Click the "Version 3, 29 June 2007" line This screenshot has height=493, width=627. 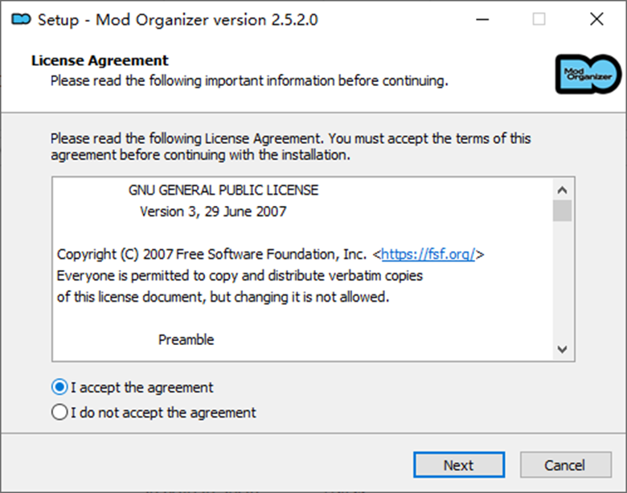(x=213, y=212)
